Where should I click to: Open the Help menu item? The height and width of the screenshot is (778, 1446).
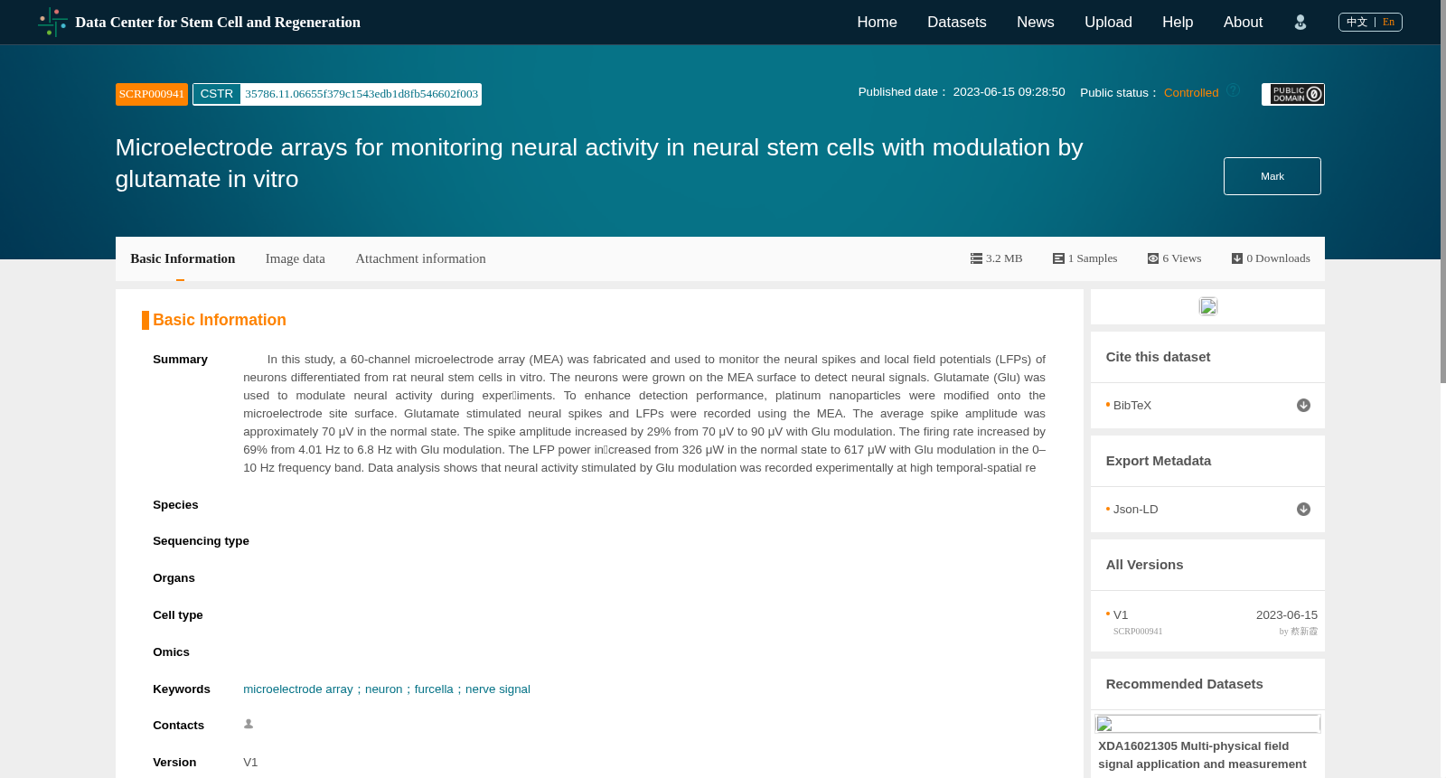pyautogui.click(x=1178, y=22)
